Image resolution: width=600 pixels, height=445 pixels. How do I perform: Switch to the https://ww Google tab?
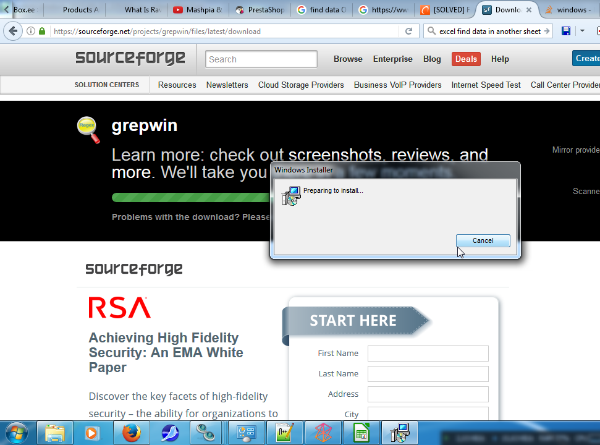[383, 10]
